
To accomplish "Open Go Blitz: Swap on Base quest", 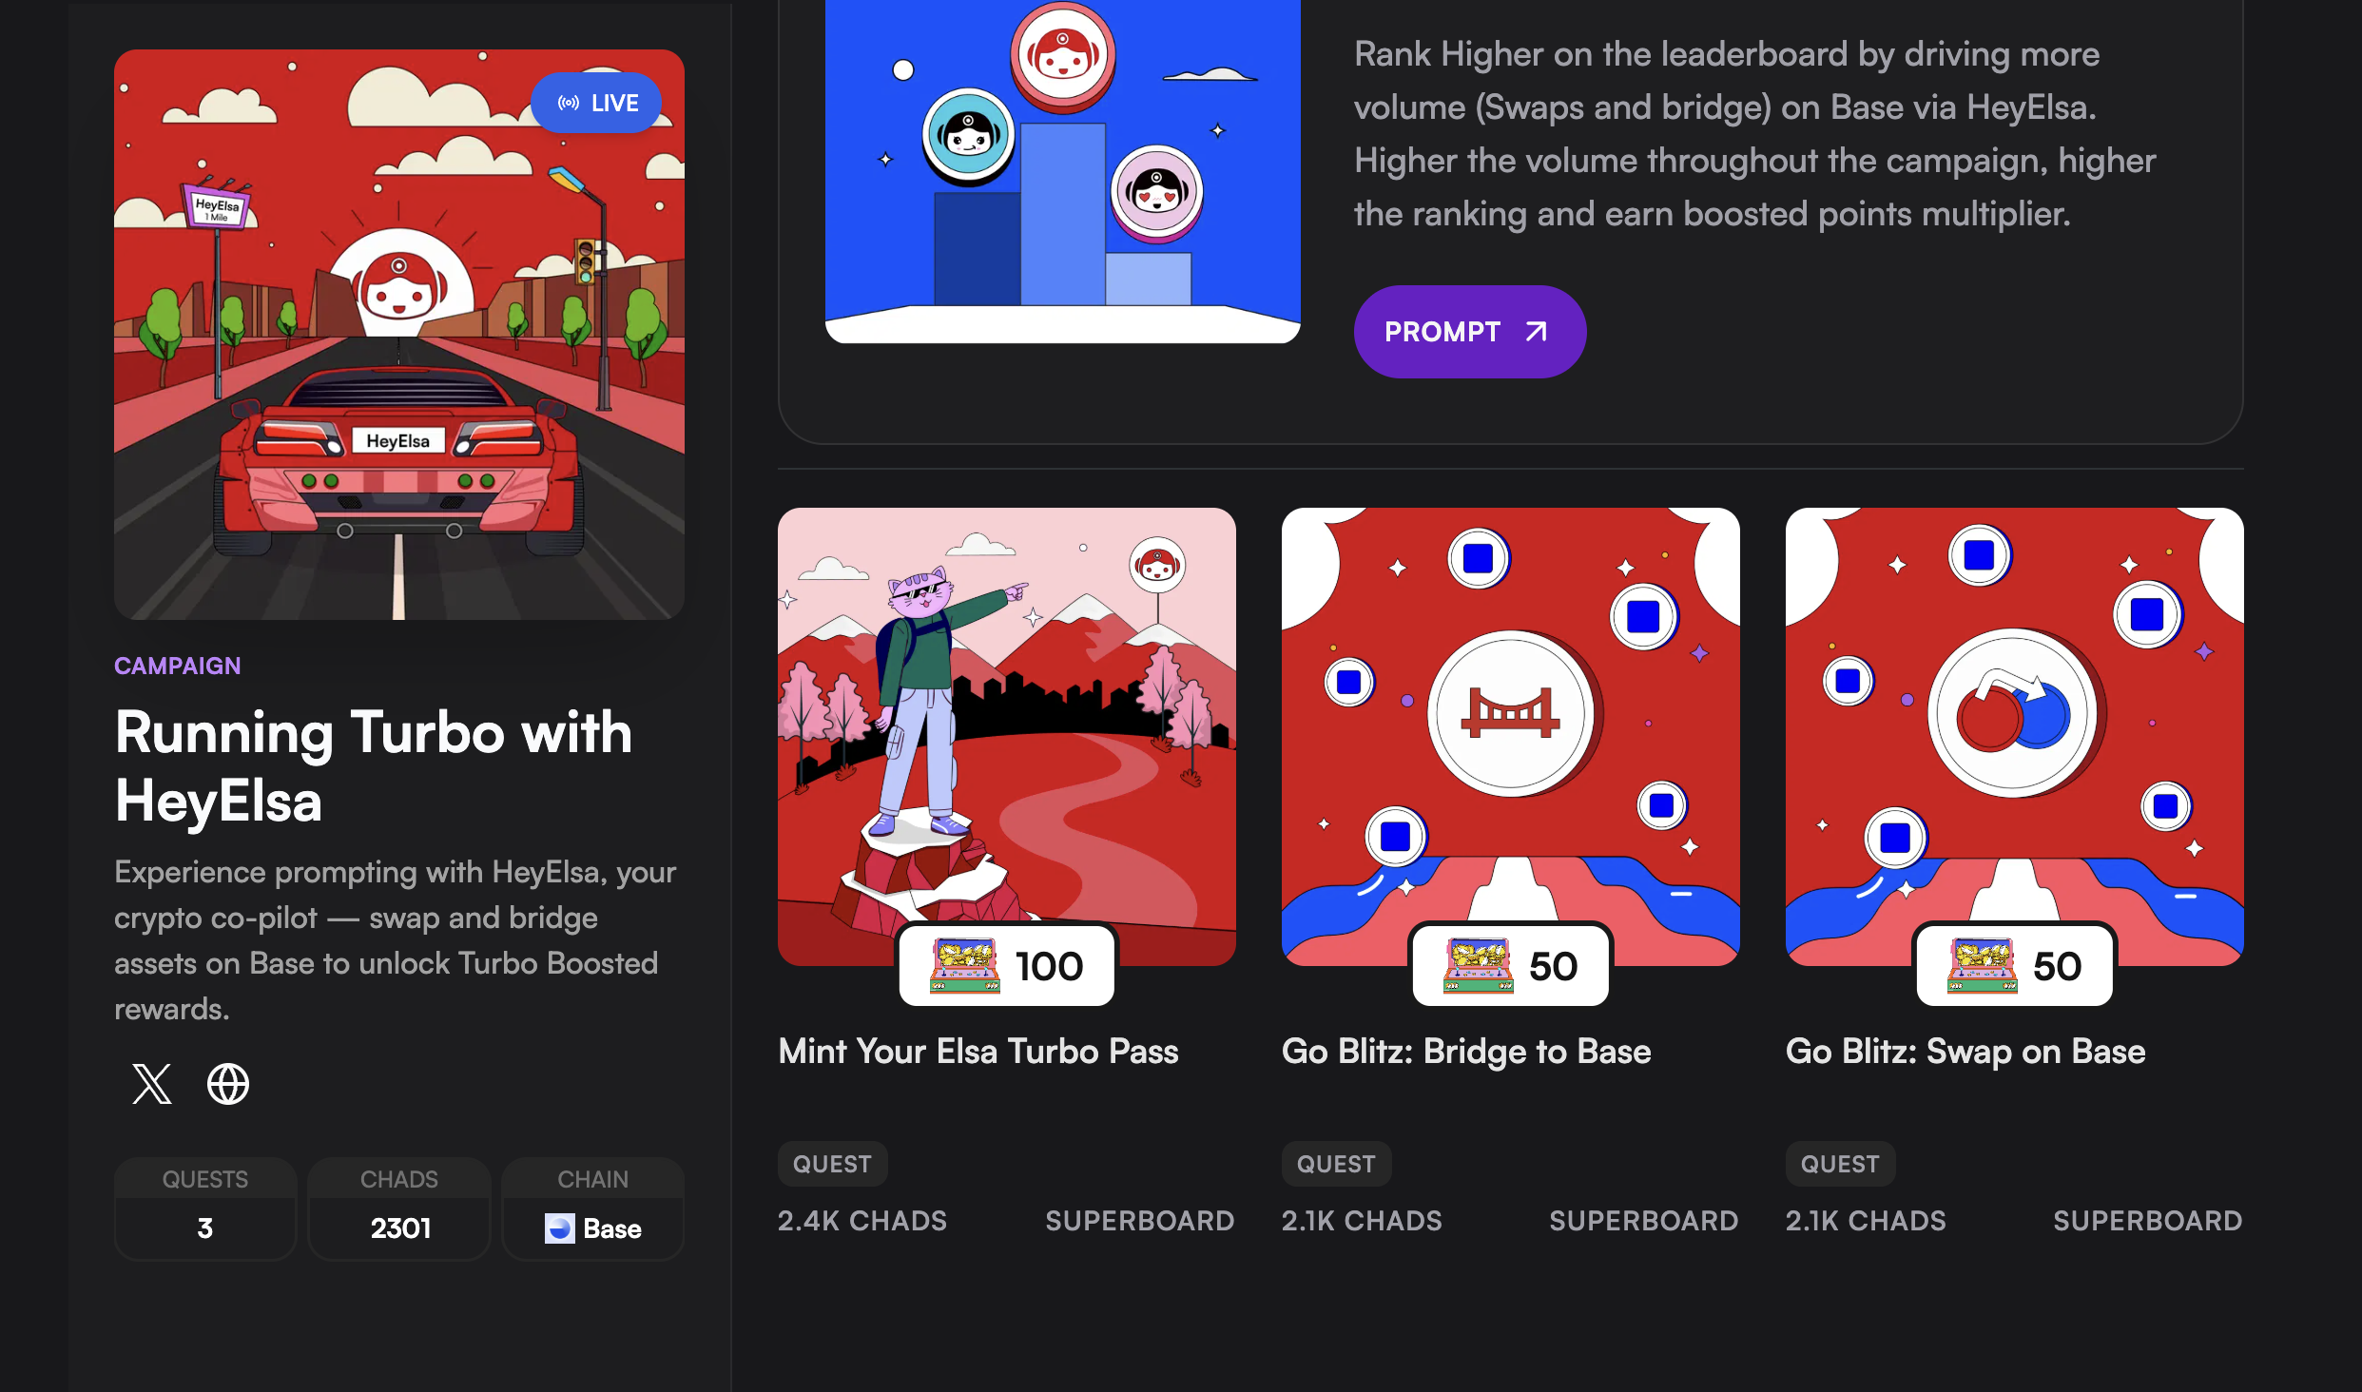I will [x=1965, y=1052].
